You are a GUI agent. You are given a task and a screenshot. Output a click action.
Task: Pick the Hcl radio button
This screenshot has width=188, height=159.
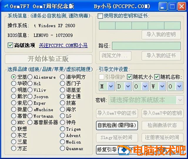[x=30, y=83]
